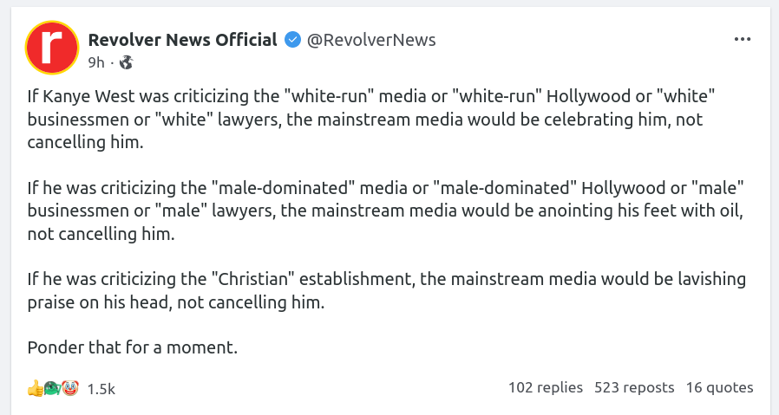Open the 16 quotes list
Image resolution: width=779 pixels, height=415 pixels.
point(719,387)
